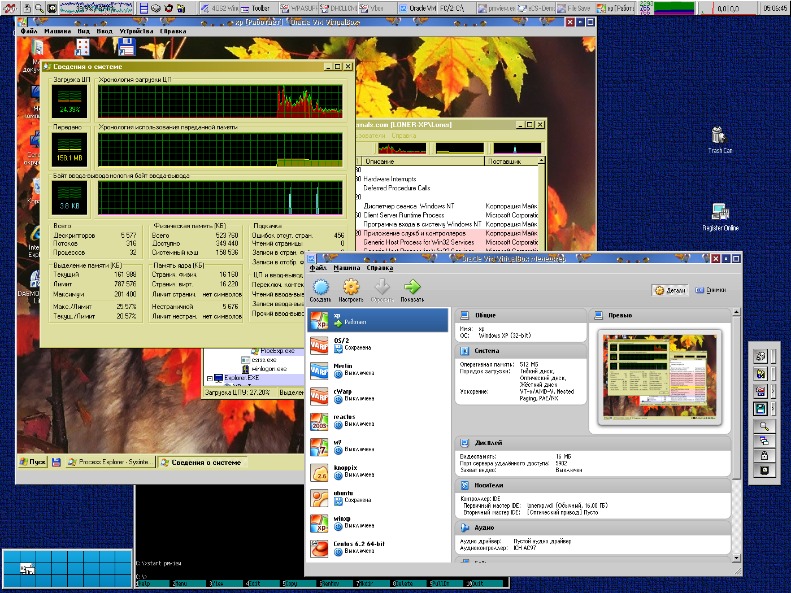The height and width of the screenshot is (593, 791).
Task: Open Устройства menu in xp VM window
Action: point(136,31)
